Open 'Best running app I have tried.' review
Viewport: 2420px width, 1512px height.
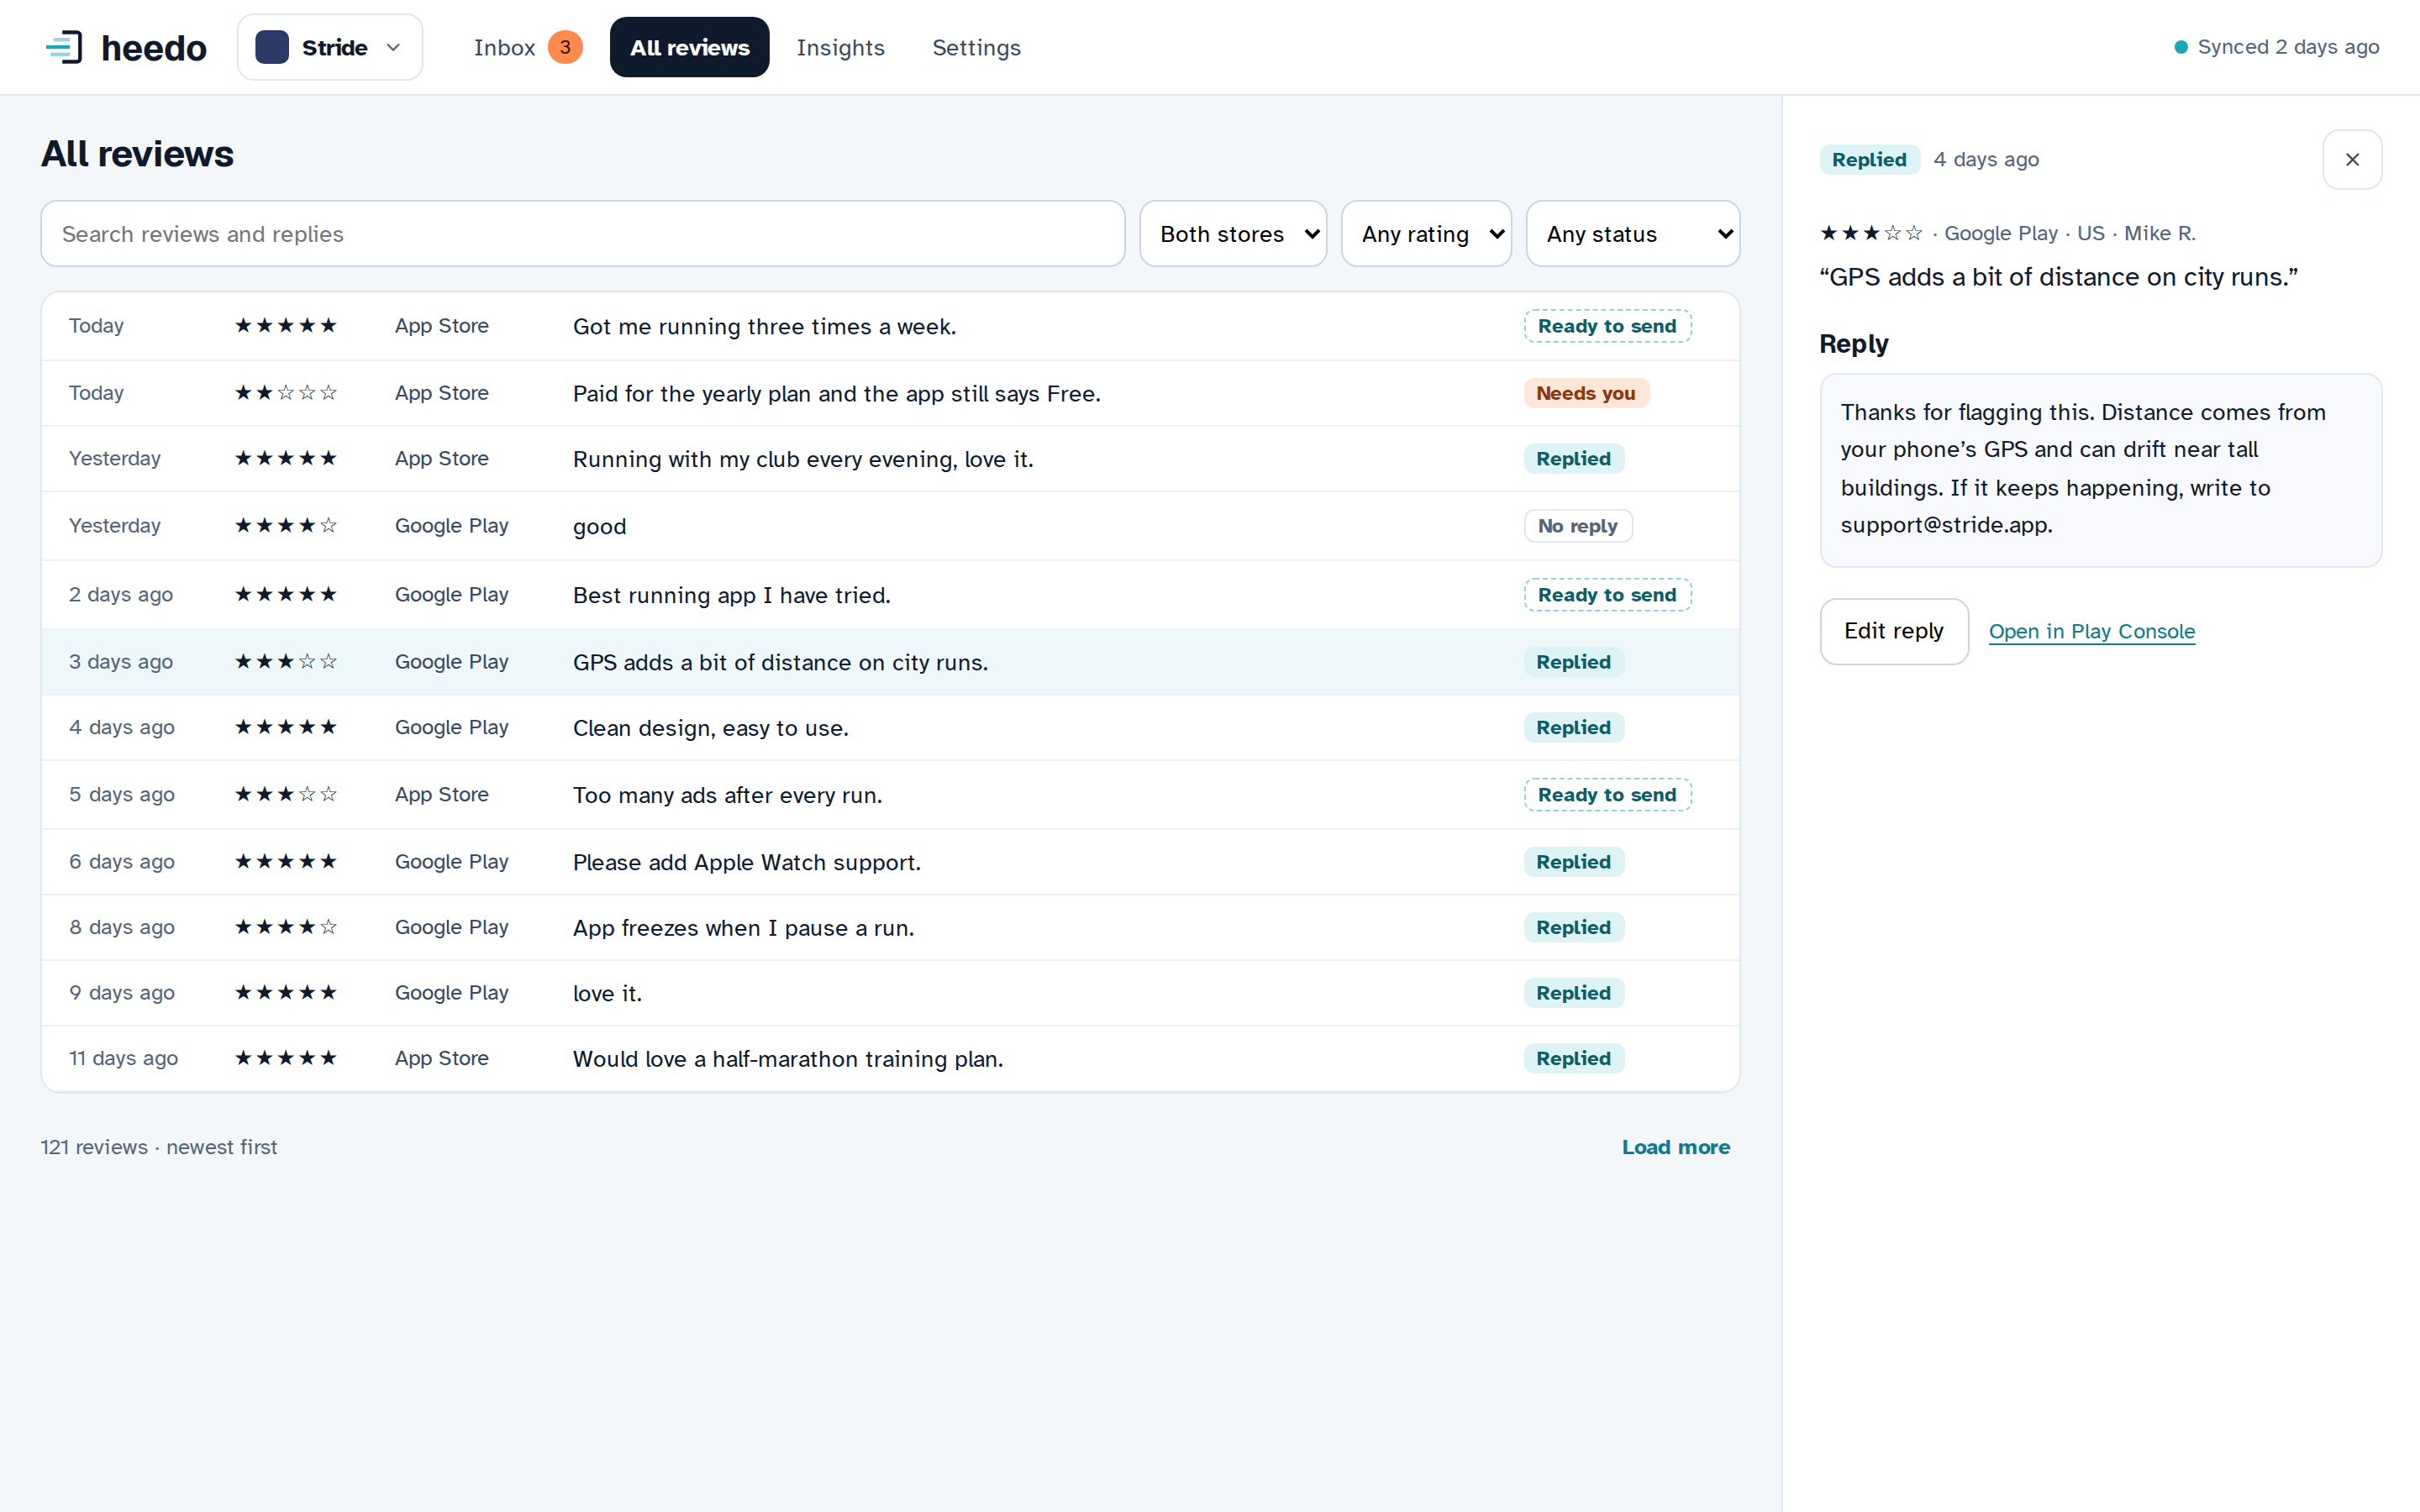pos(890,595)
